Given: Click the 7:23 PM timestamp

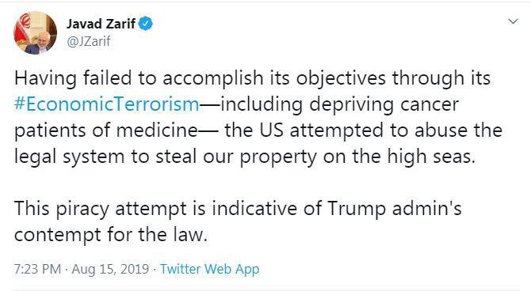Looking at the screenshot, I should point(37,269).
